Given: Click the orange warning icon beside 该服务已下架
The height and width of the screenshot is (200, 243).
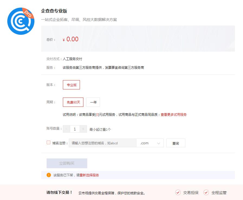Looking at the screenshot, I should (x=49, y=175).
